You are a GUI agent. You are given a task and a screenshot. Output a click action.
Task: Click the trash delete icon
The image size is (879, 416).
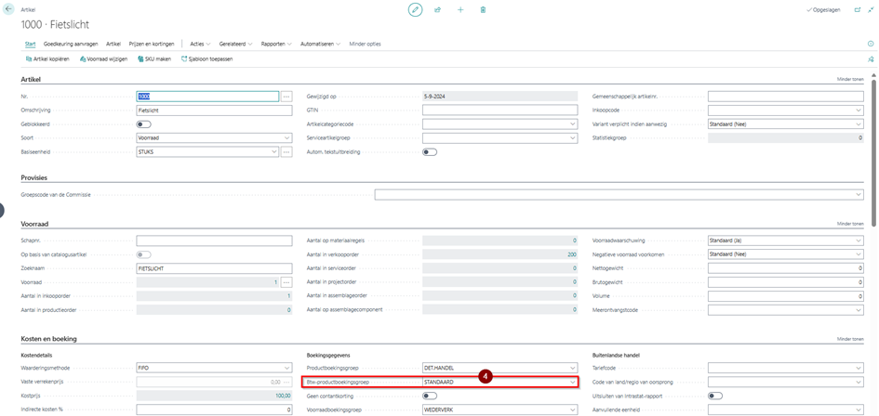coord(483,9)
